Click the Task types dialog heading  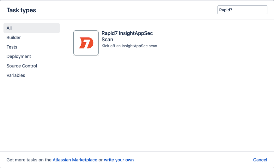click(21, 10)
